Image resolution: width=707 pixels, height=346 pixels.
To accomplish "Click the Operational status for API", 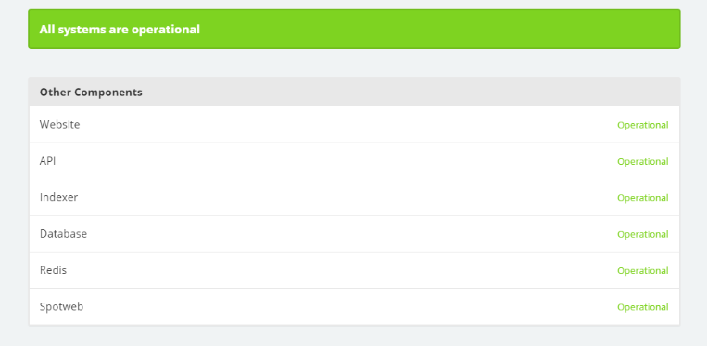I will [642, 162].
